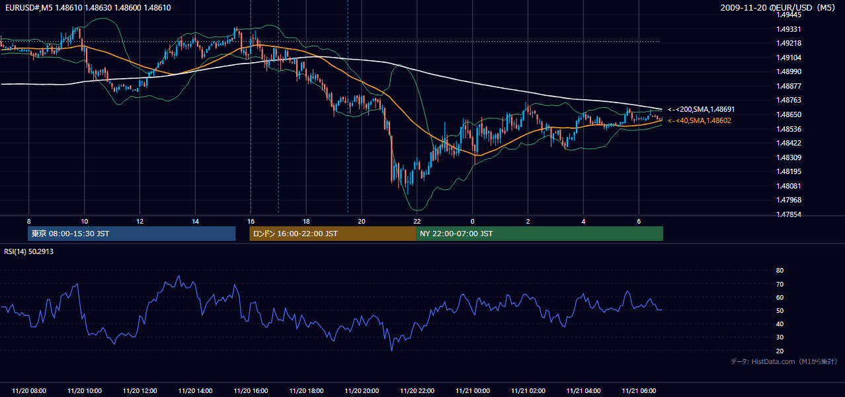This screenshot has height=397, width=845.
Task: Click the 11/20 12:00 bottom date label
Action: point(140,391)
